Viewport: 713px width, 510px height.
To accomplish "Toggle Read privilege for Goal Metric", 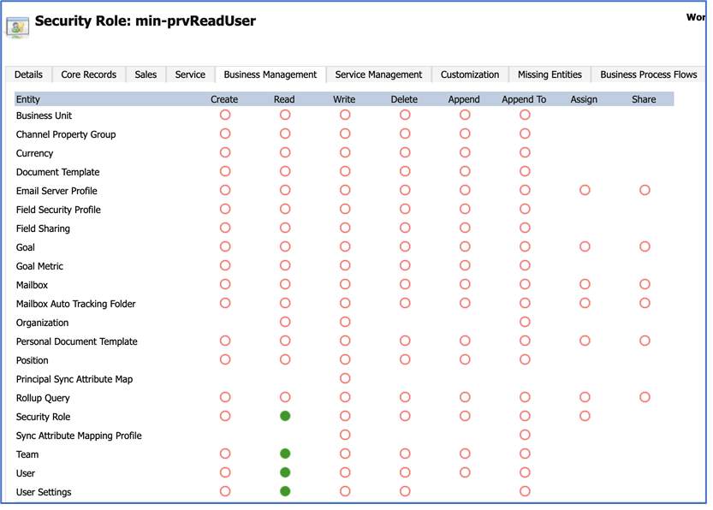I will pyautogui.click(x=285, y=265).
